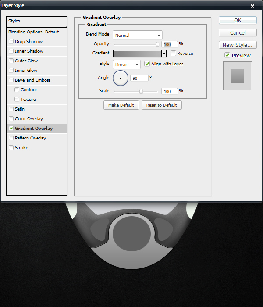Click the gradient preview bar
263x307 pixels.
click(137, 54)
